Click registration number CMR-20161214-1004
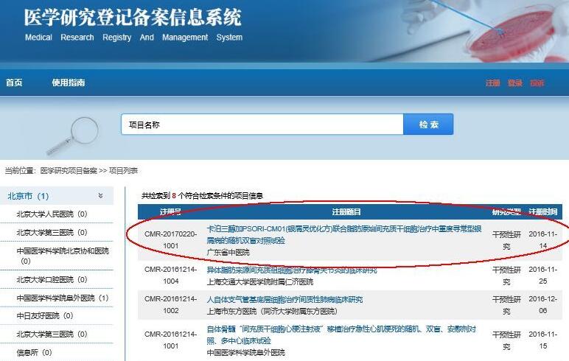Viewport: 569px width, 361px height. pos(170,275)
